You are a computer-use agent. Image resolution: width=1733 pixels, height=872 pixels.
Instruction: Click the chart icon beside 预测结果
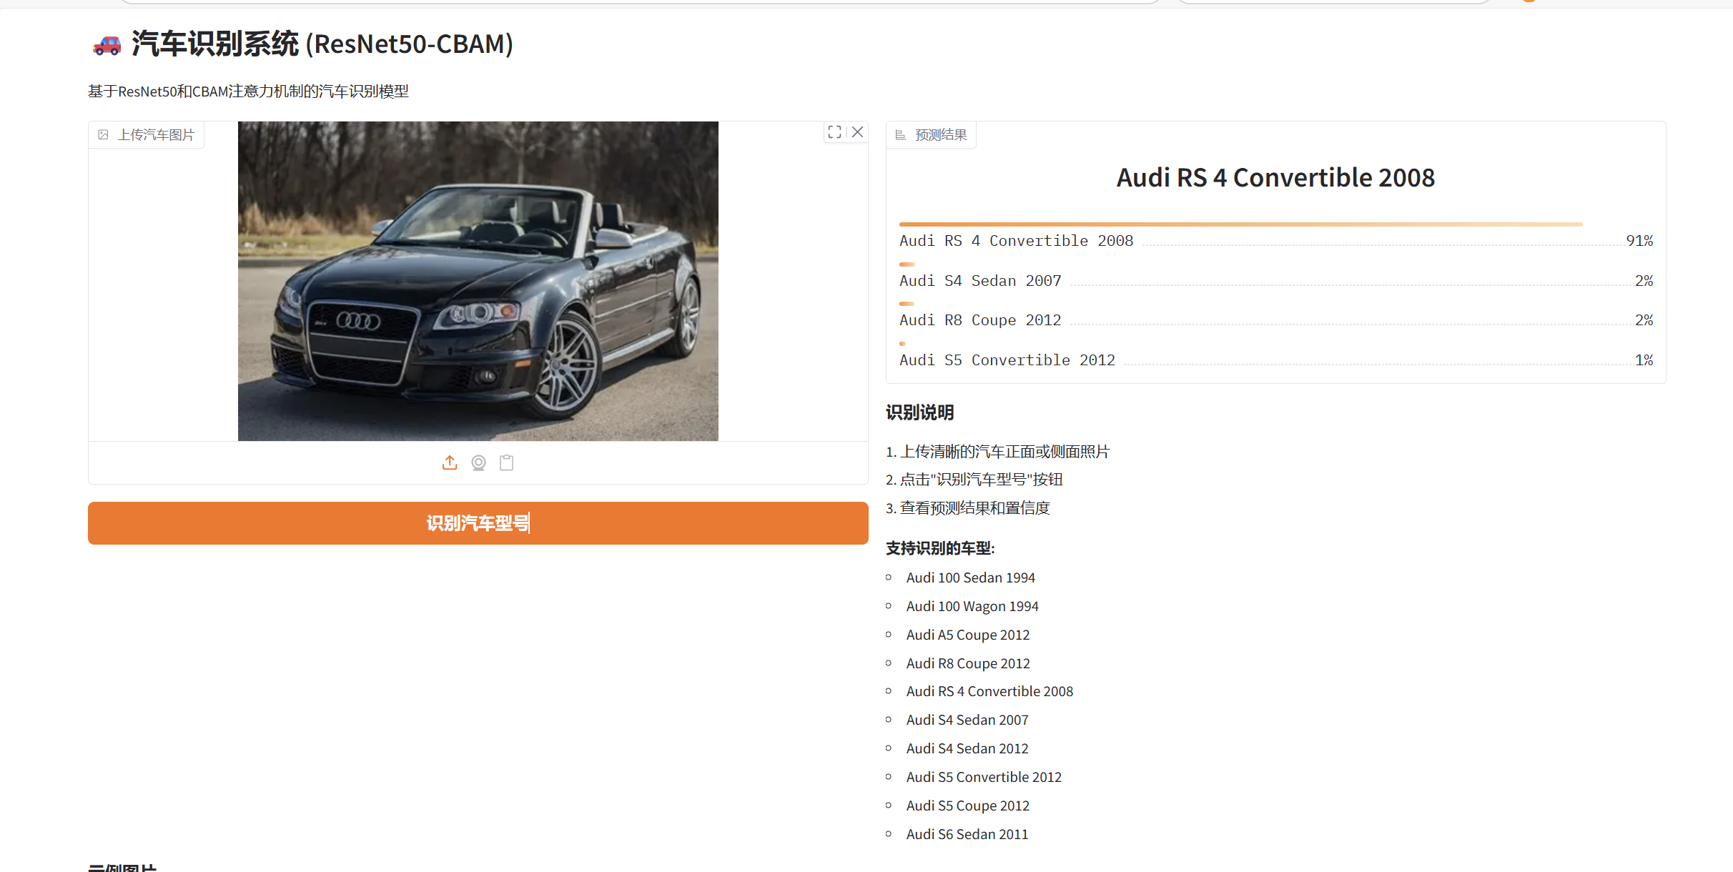click(901, 135)
